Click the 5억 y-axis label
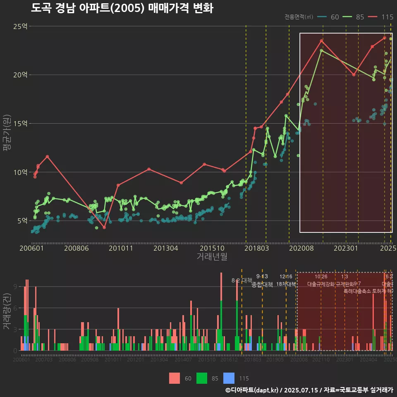 (x=22, y=221)
